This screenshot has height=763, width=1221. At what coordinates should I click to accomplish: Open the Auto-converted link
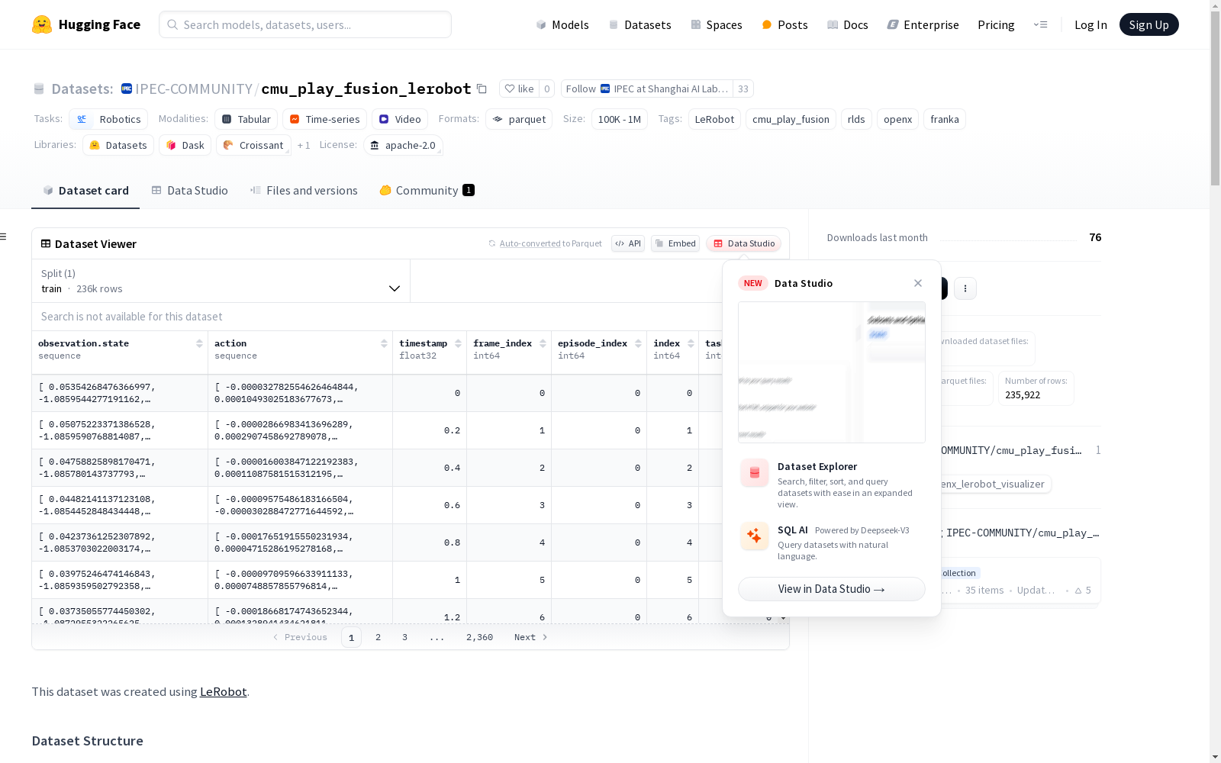(x=530, y=243)
